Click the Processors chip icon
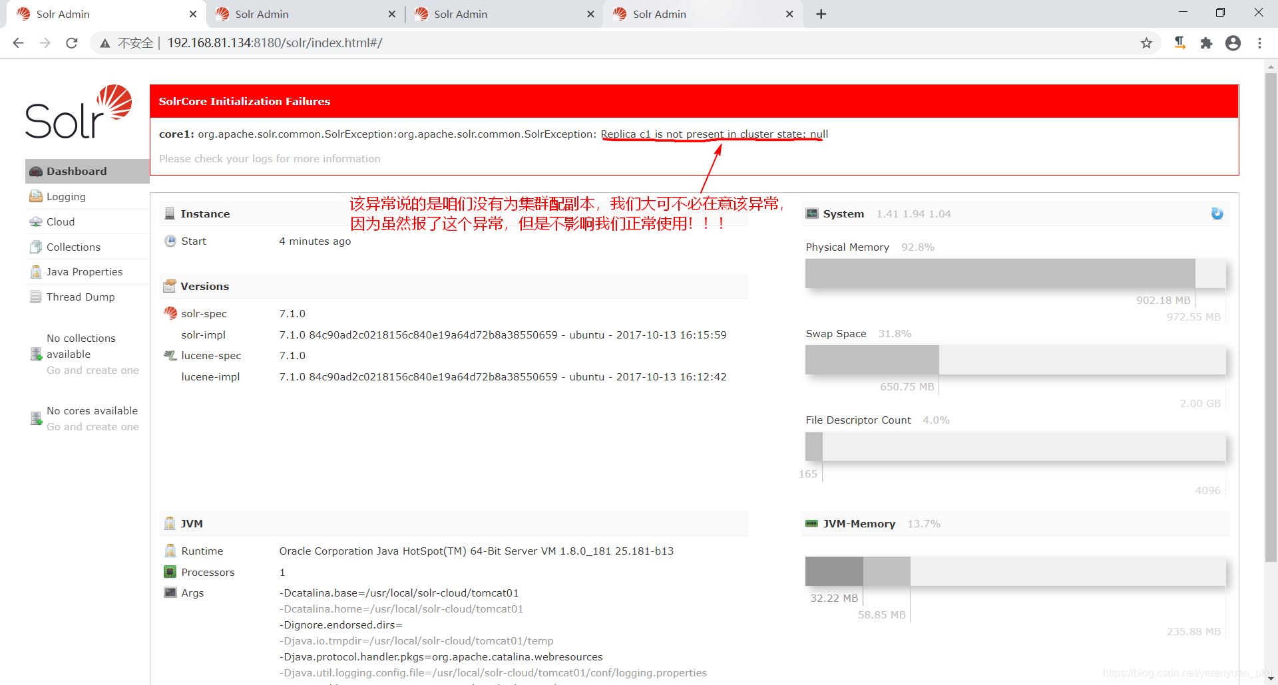The image size is (1278, 685). pyautogui.click(x=170, y=572)
